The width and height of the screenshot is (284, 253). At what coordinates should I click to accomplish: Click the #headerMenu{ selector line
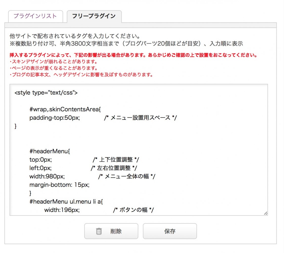click(50, 151)
